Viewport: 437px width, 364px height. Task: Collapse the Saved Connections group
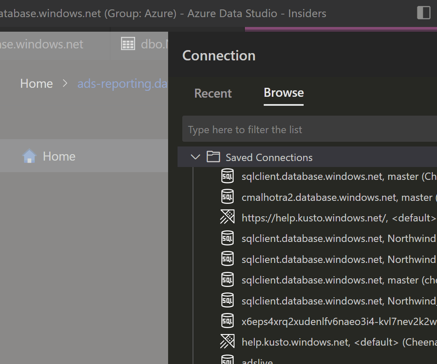(196, 157)
